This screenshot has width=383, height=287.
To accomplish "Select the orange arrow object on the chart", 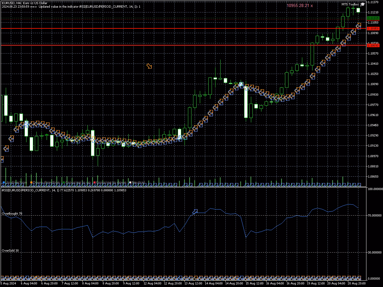I will tap(149, 66).
